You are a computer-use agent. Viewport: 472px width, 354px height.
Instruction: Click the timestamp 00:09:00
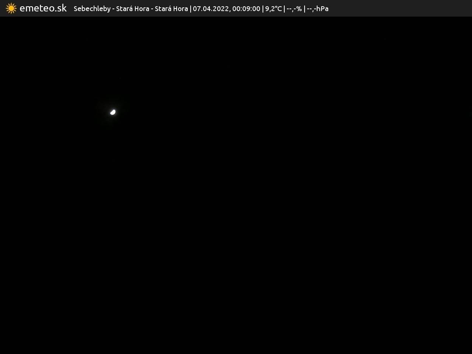(246, 8)
